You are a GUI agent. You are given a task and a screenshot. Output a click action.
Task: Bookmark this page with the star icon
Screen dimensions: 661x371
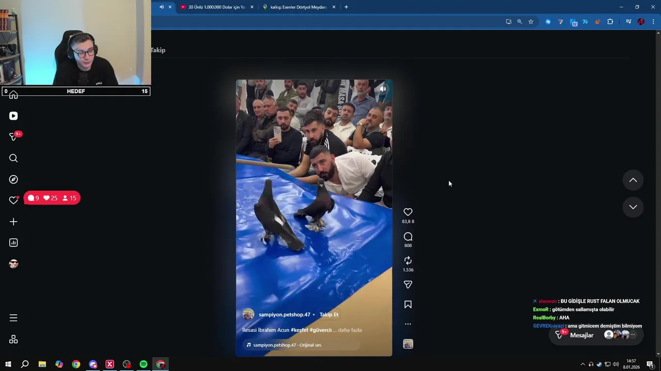click(530, 22)
